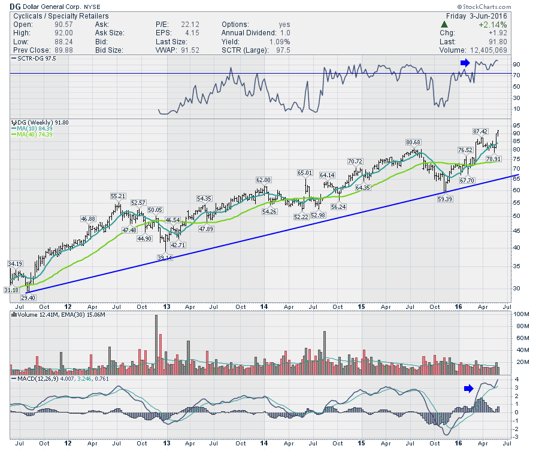Select the Low value 88.24
The image size is (539, 449).
pyautogui.click(x=63, y=41)
